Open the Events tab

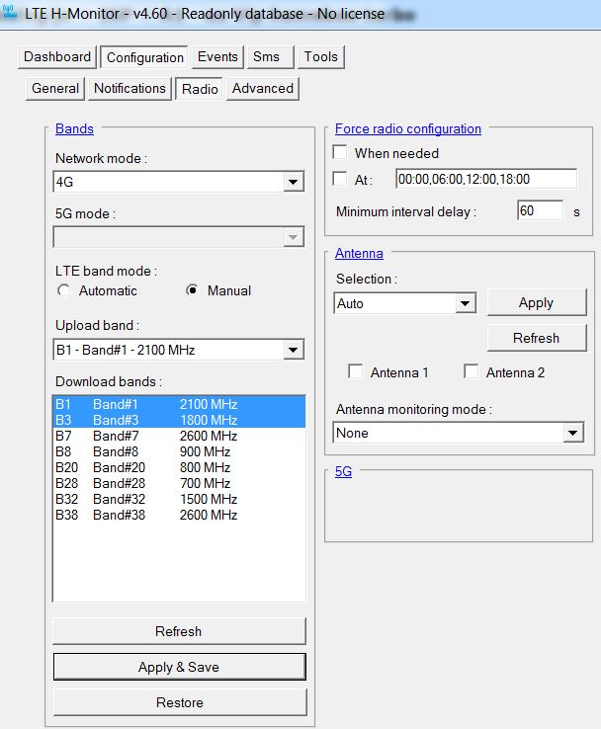[217, 56]
